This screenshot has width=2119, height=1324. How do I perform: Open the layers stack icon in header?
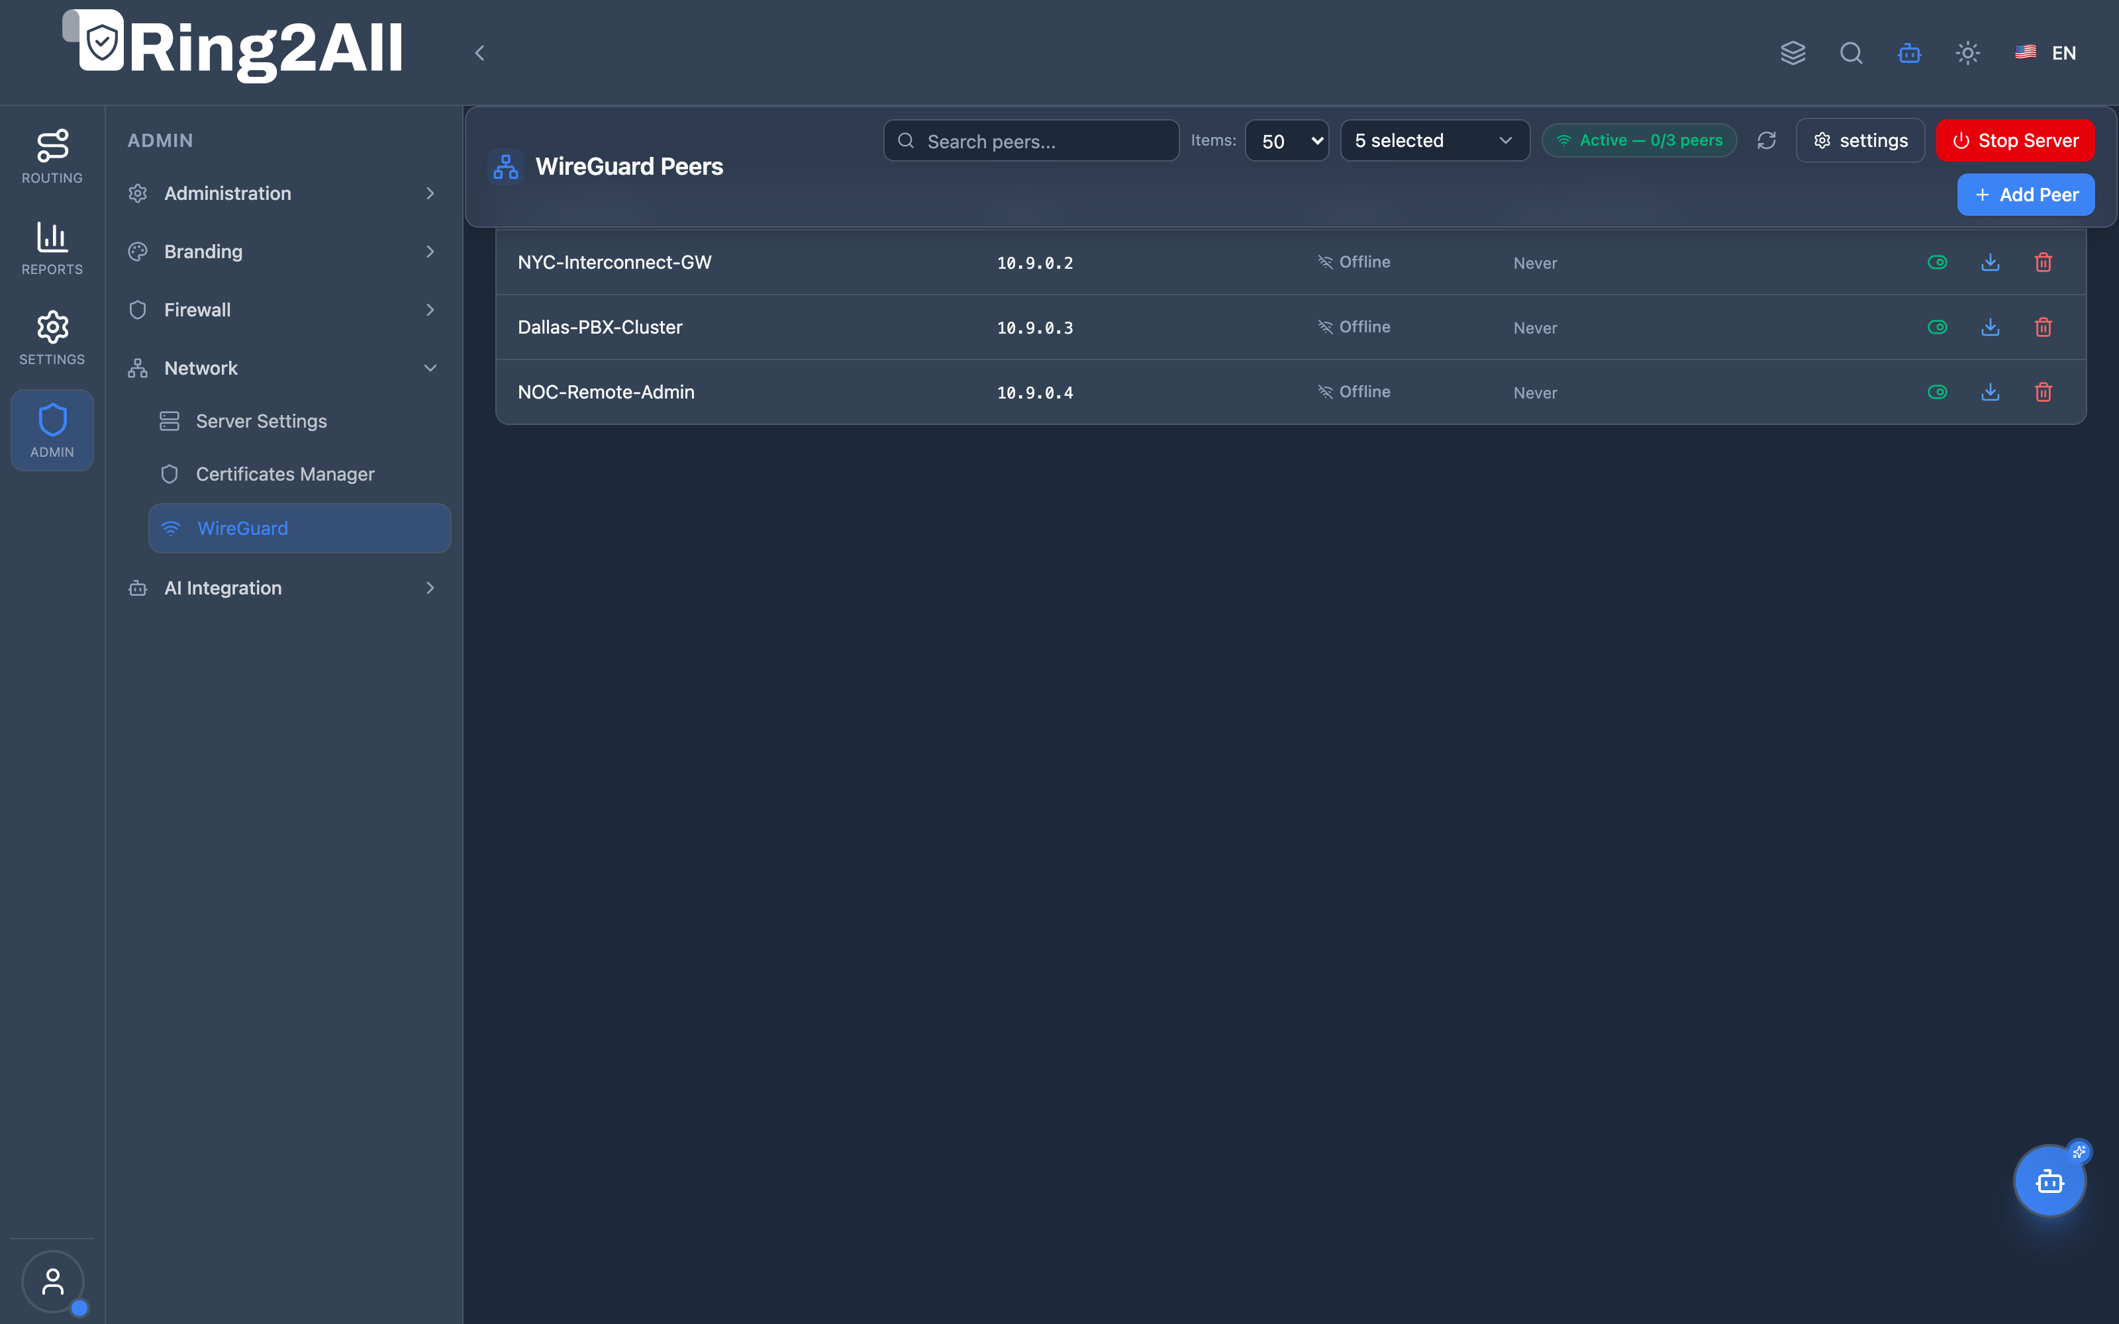click(1793, 54)
